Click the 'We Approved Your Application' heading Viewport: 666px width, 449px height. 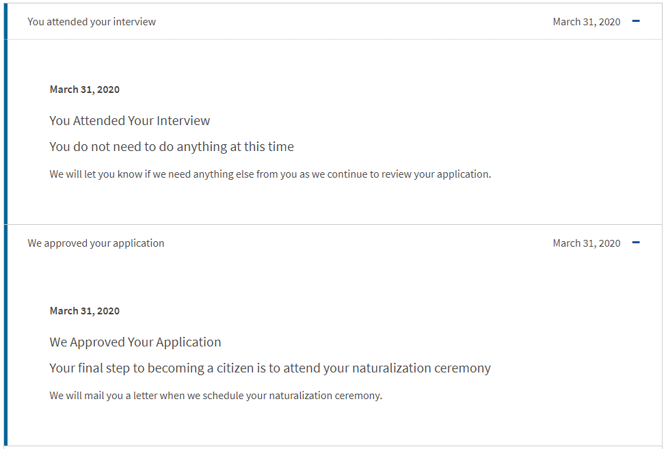(x=135, y=342)
